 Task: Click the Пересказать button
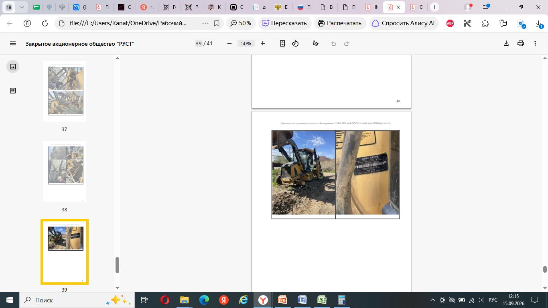pyautogui.click(x=285, y=23)
